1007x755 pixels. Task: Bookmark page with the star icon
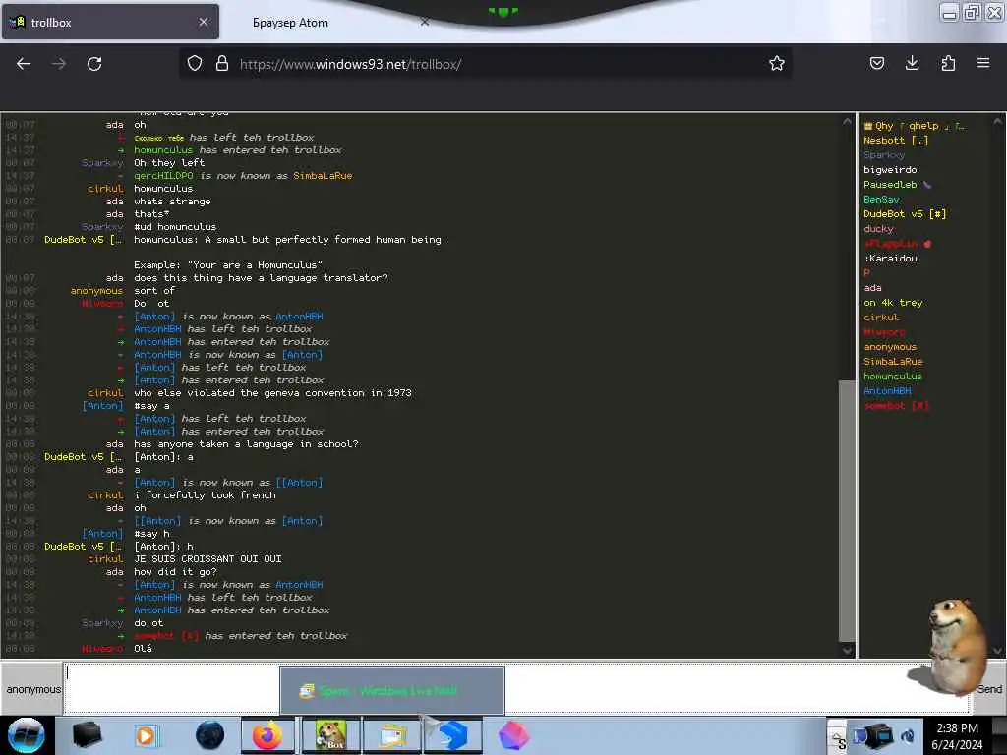tap(777, 63)
